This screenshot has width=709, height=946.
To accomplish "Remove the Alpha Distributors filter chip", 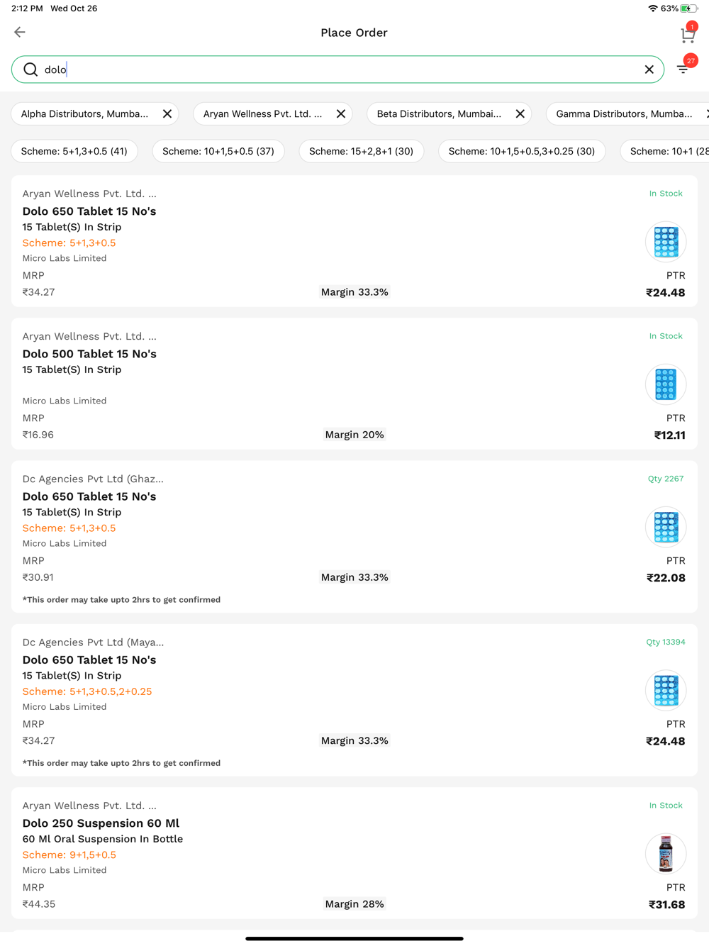I will click(x=167, y=113).
